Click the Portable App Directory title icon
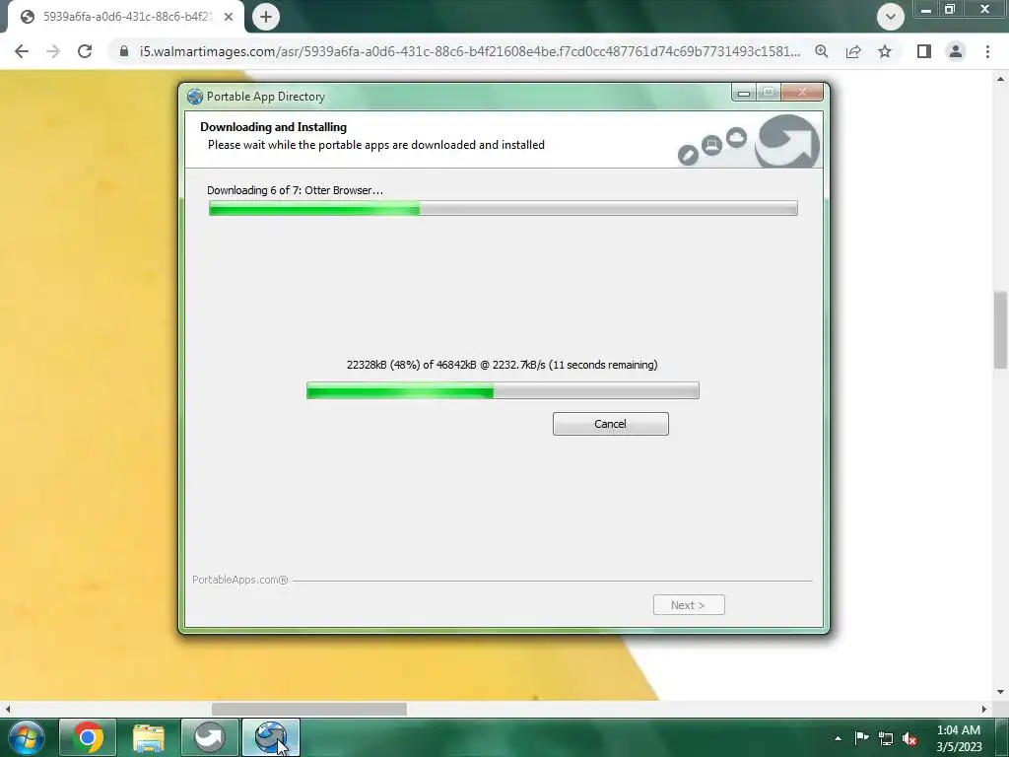 [x=195, y=97]
